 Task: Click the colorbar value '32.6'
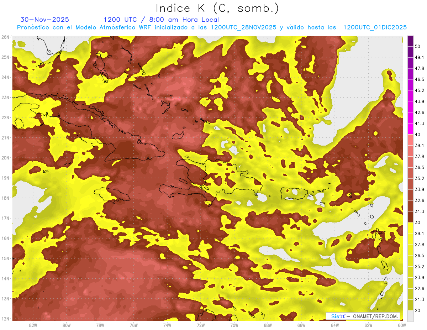pyautogui.click(x=420, y=200)
